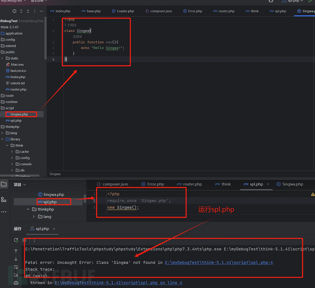Image resolution: width=315 pixels, height=288 pixels.
Task: Switch to the Loader.php editor tab
Action: [125, 11]
